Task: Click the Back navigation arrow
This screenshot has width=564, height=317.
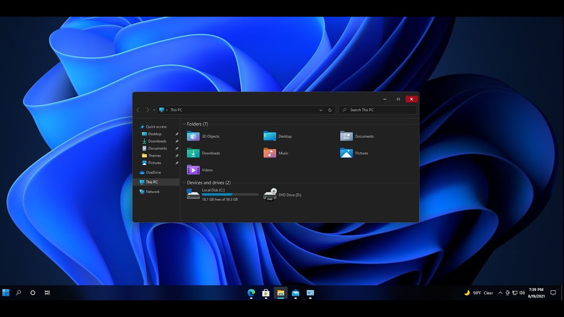Action: point(138,110)
